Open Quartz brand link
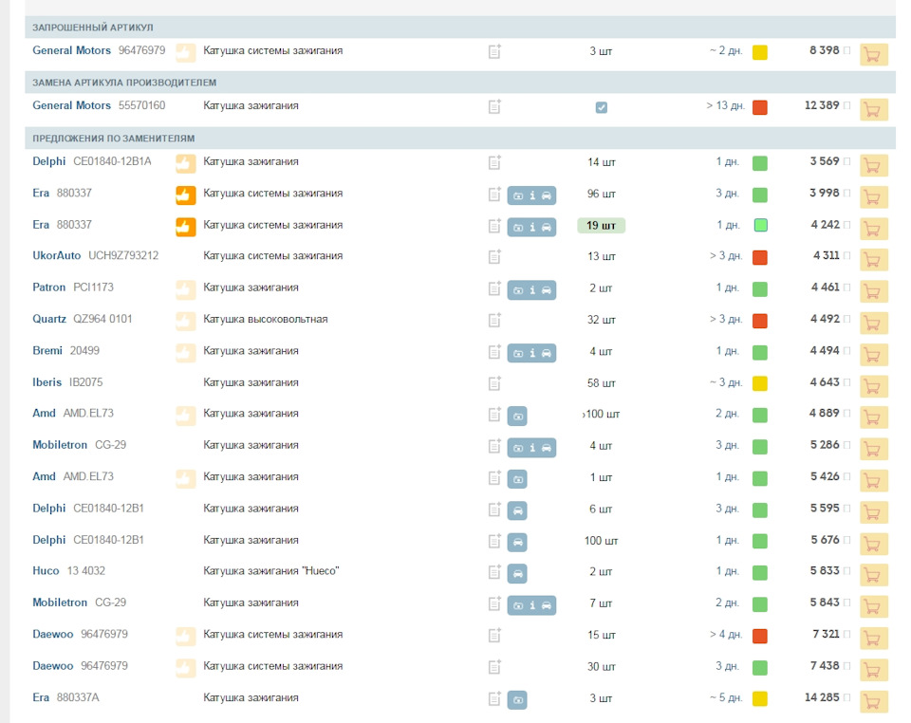 (x=49, y=319)
